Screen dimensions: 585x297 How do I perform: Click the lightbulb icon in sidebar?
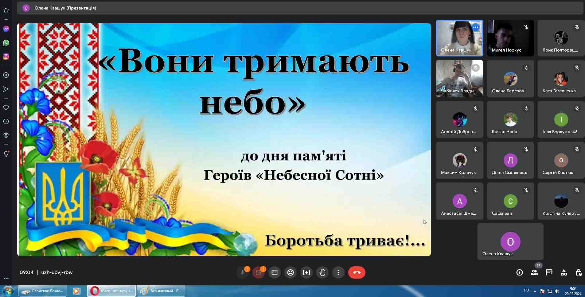click(x=6, y=154)
